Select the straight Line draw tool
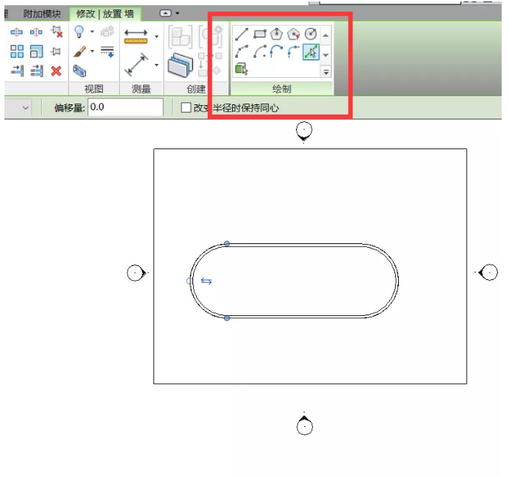Image resolution: width=509 pixels, height=477 pixels. point(242,34)
